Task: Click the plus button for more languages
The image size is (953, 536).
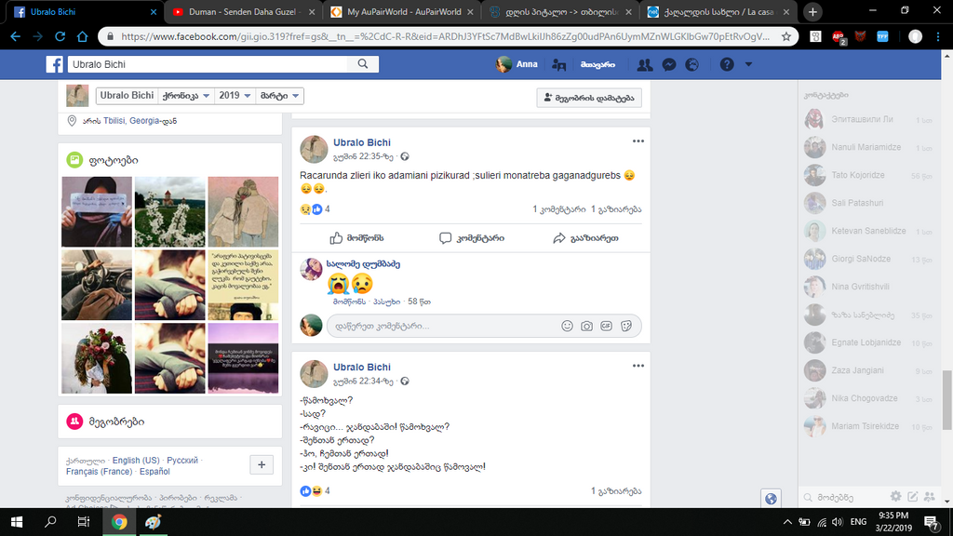Action: pos(262,465)
